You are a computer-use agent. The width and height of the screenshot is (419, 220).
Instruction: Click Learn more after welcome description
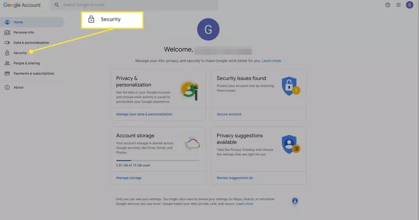click(x=271, y=61)
